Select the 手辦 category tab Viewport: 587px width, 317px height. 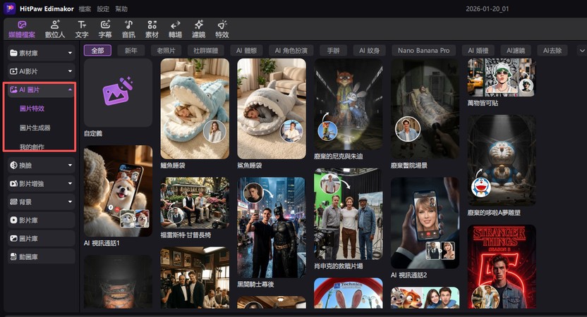click(333, 51)
